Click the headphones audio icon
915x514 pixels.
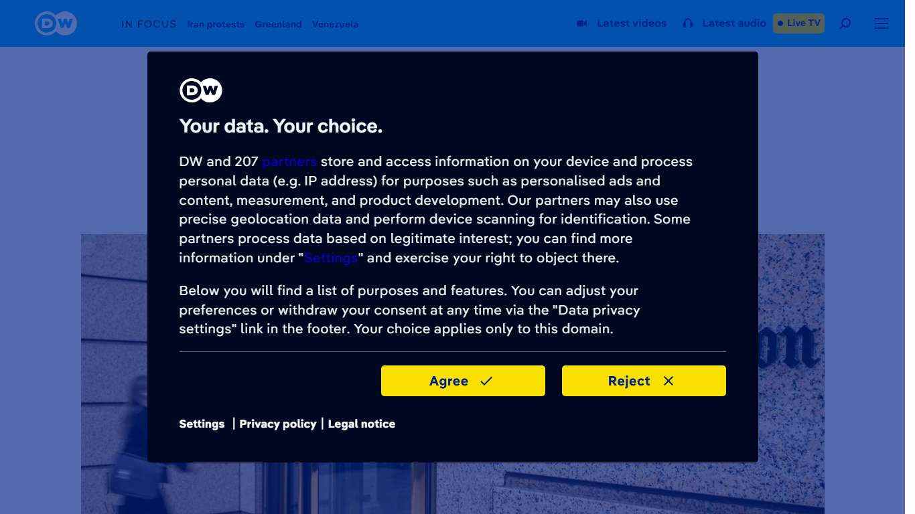(x=688, y=23)
